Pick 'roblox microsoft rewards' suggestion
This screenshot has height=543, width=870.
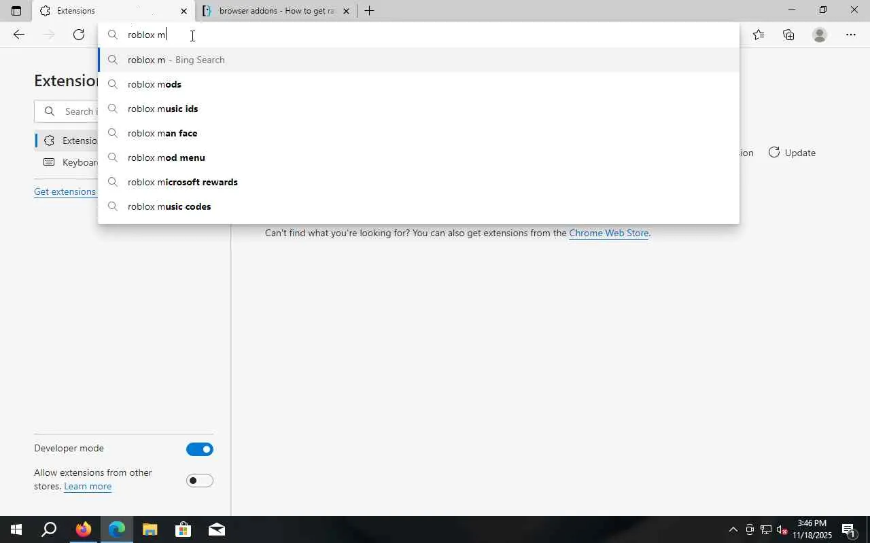click(x=419, y=182)
